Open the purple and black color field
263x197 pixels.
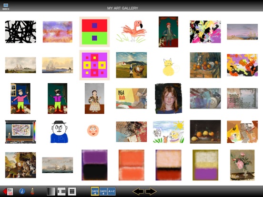(x=94, y=165)
